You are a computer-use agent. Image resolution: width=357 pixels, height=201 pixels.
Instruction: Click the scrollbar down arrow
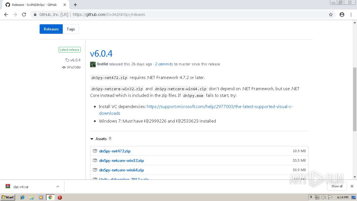355,177
